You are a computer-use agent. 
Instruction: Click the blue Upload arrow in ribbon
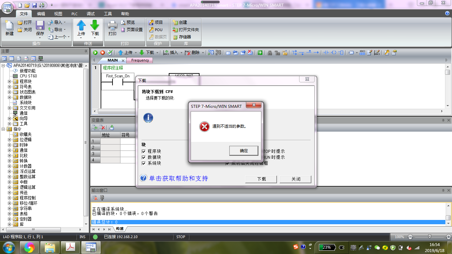(81, 26)
